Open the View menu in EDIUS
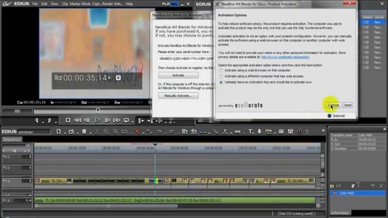 [x=54, y=4]
